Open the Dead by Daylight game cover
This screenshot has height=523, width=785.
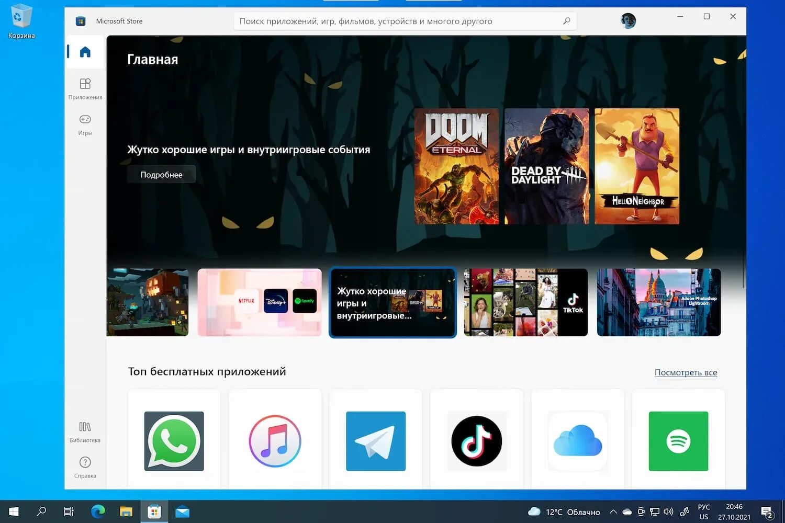pos(546,166)
